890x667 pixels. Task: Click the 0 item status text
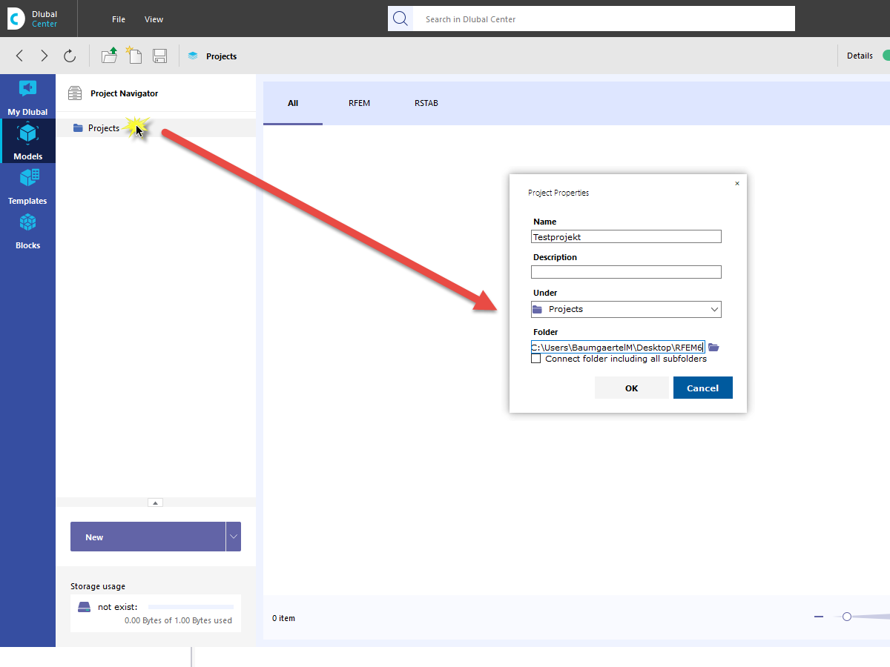(283, 618)
